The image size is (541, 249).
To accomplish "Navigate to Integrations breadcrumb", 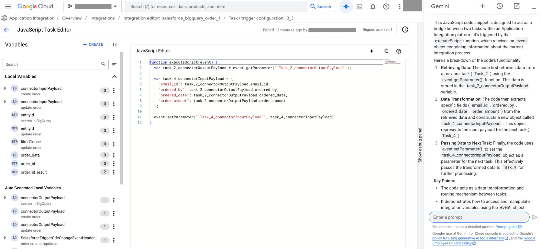I will 102,18.
